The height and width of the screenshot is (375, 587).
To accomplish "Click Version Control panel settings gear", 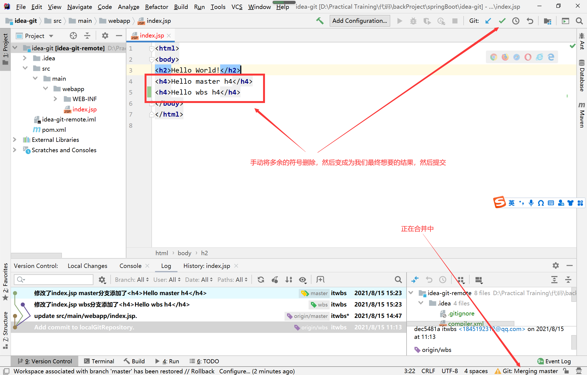I will point(555,265).
